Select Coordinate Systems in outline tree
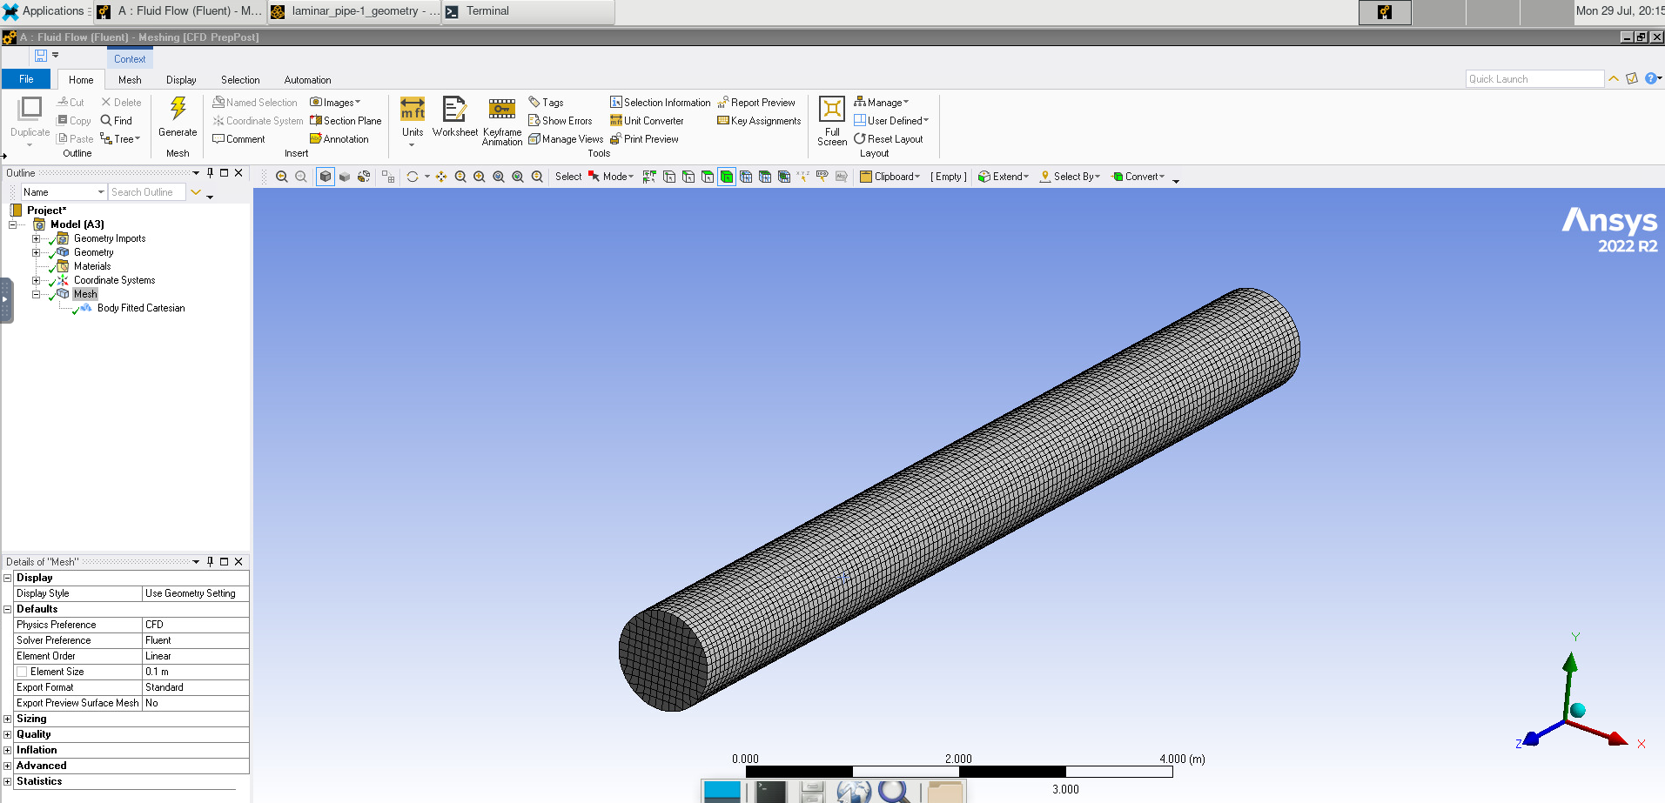Viewport: 1665px width, 803px height. click(x=114, y=280)
